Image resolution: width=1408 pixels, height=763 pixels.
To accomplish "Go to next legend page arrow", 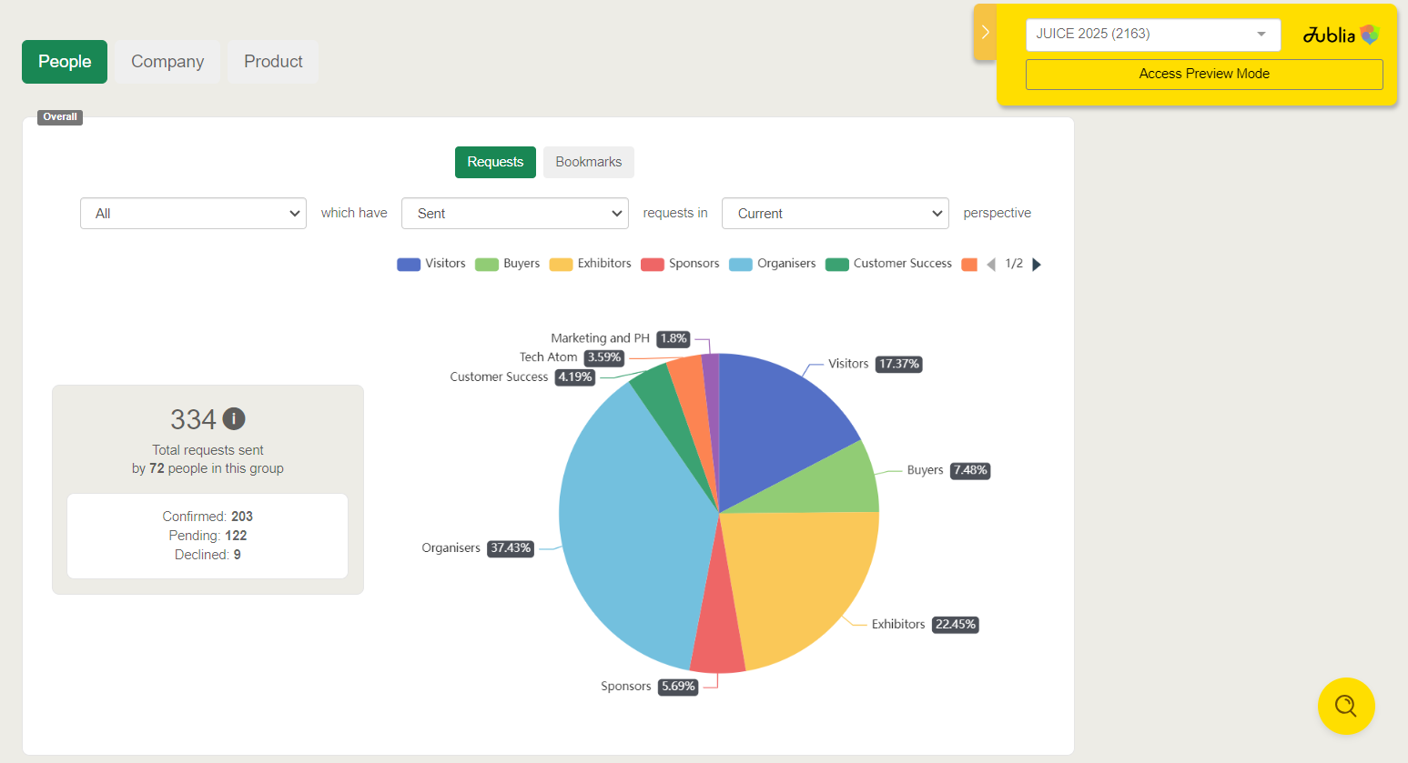I will pos(1037,265).
